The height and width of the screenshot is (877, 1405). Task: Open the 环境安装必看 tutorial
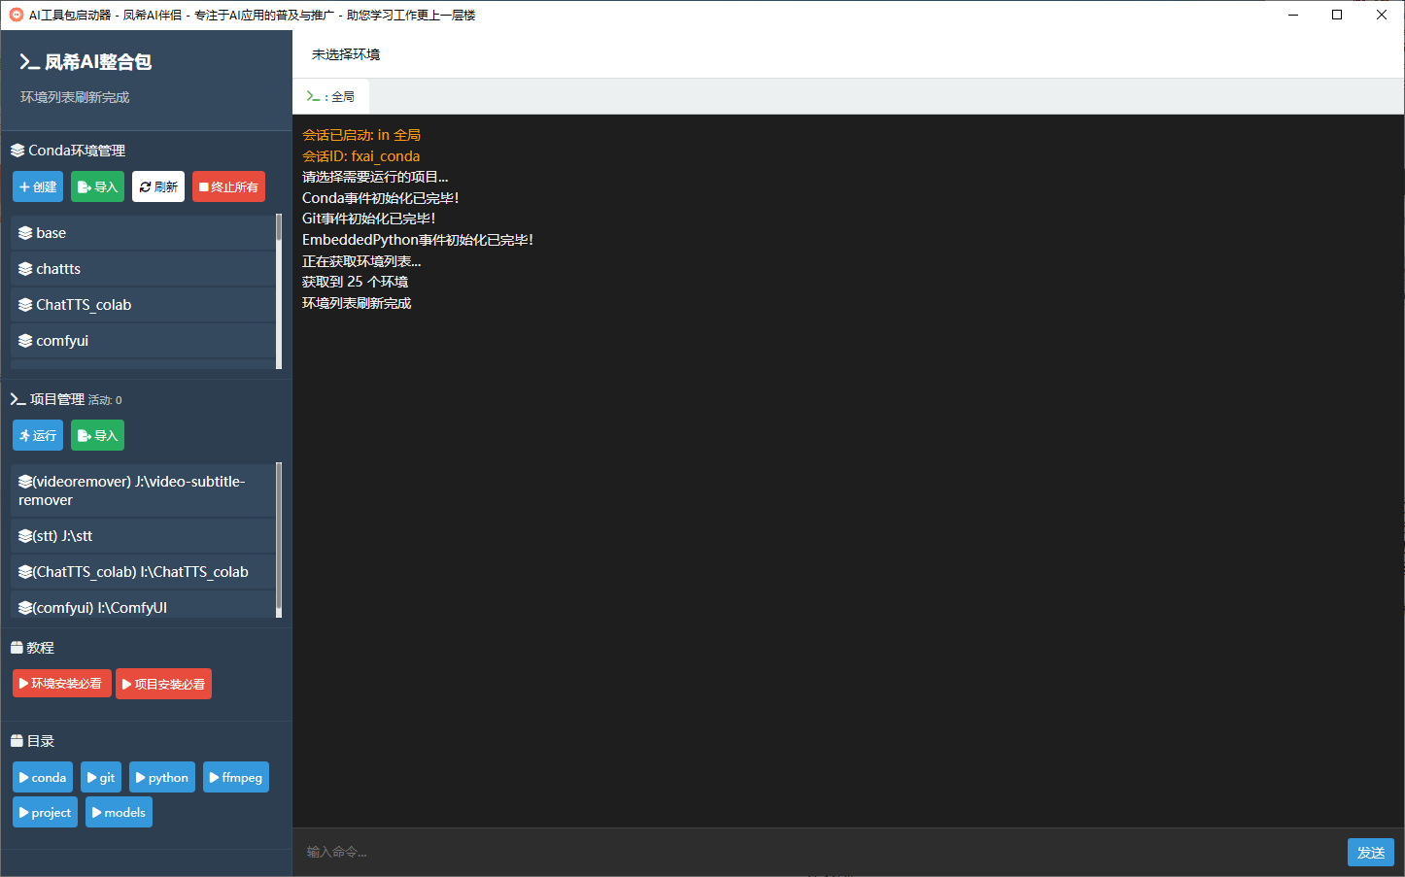click(x=61, y=684)
